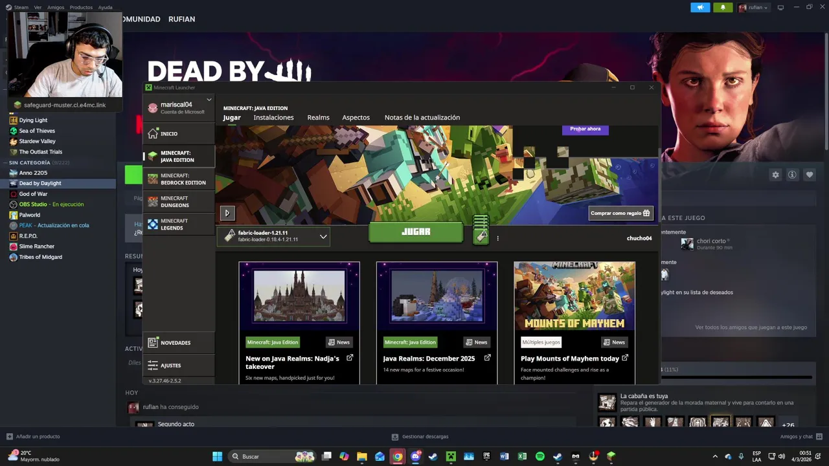Open RUFIAN profile nav link in Steam
Viewport: 829px width, 466px height.
[181, 19]
